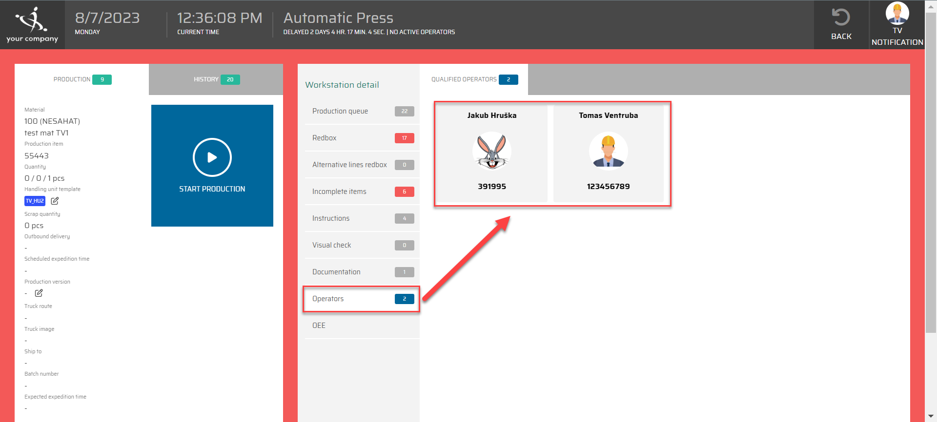Screen dimensions: 937x422
Task: Click the company logo icon
Action: tap(32, 19)
